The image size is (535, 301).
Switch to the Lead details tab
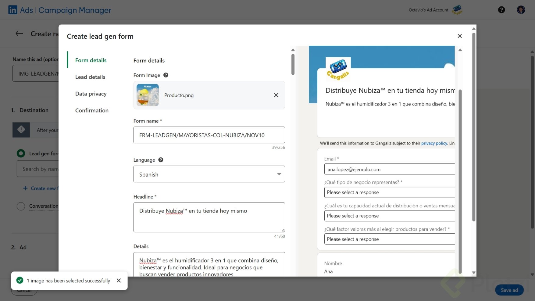pyautogui.click(x=90, y=77)
